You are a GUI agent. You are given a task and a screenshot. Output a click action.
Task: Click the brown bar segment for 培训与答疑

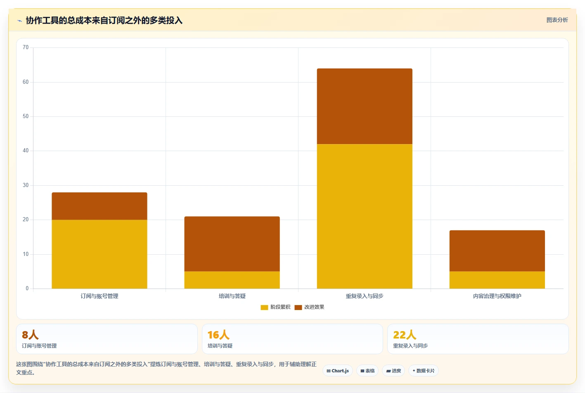[232, 244]
